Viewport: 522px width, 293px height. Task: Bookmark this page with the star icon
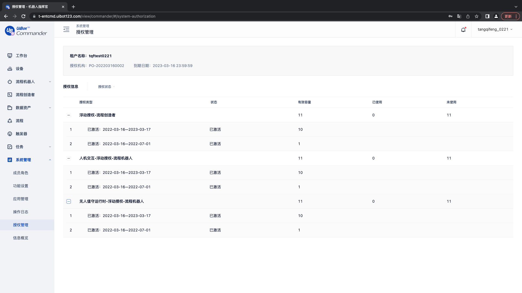(477, 16)
